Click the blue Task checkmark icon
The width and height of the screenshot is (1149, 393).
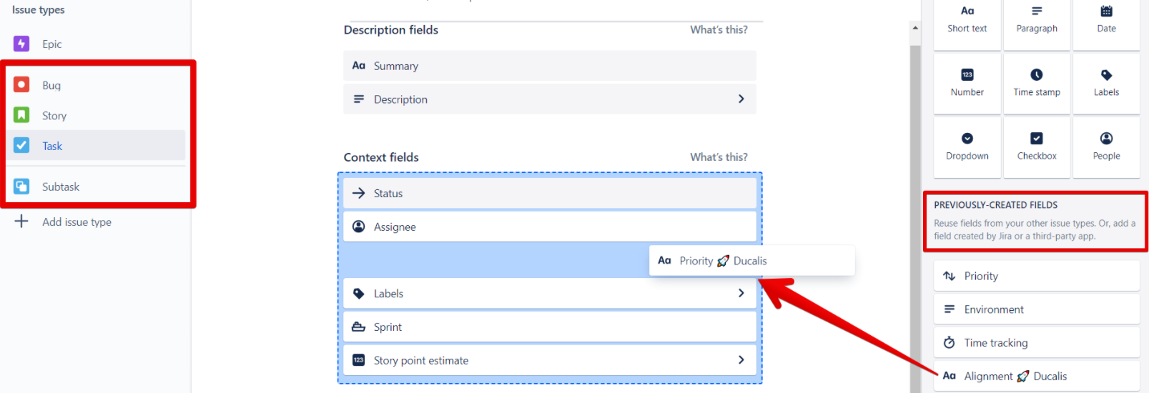click(x=21, y=146)
